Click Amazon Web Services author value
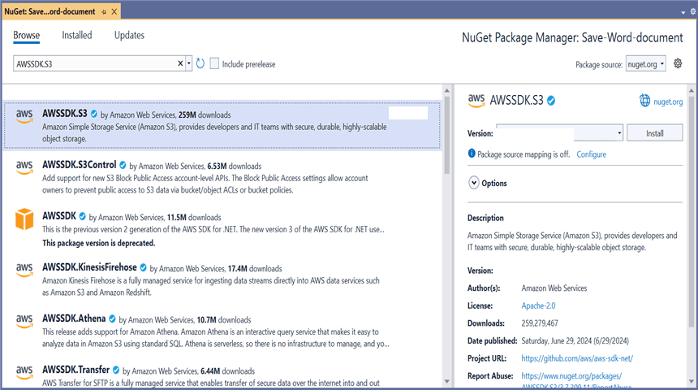 554,288
